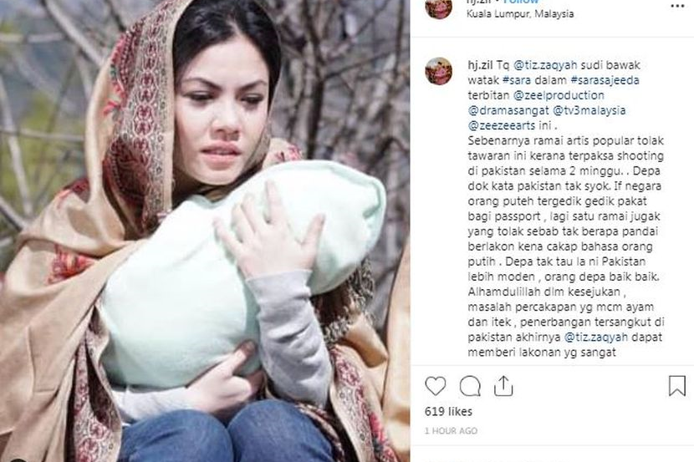The height and width of the screenshot is (462, 694).
Task: Open comments with the speech bubble icon
Action: coord(470,386)
